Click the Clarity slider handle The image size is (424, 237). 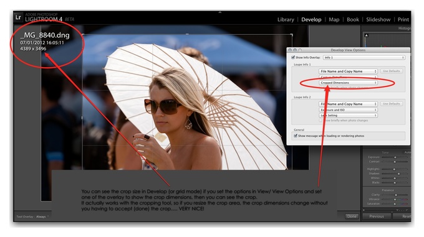(x=396, y=195)
